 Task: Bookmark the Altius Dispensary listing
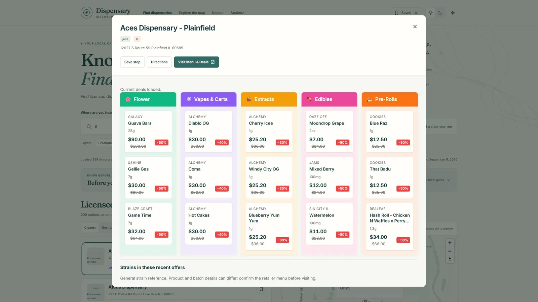click(261, 289)
